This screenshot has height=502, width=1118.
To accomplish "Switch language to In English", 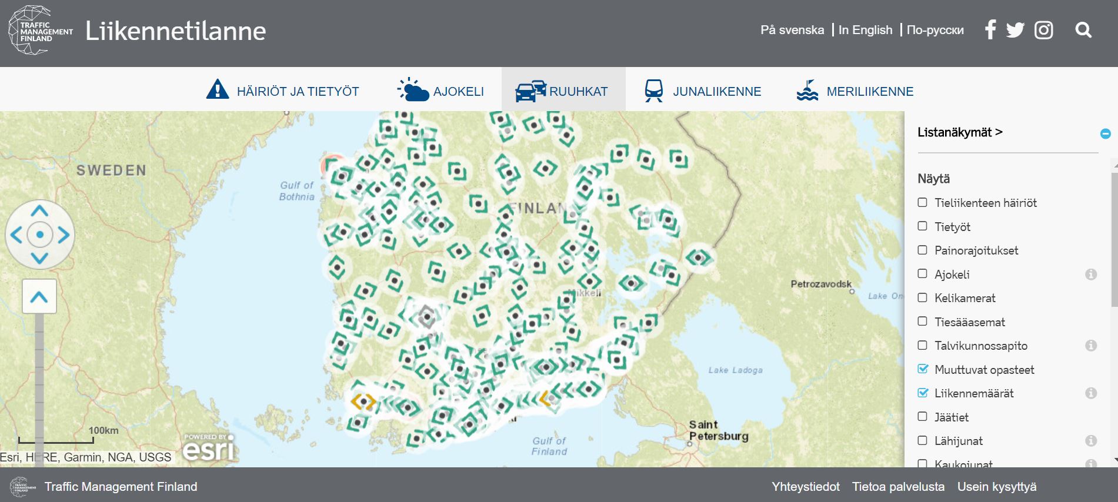I will [x=865, y=30].
